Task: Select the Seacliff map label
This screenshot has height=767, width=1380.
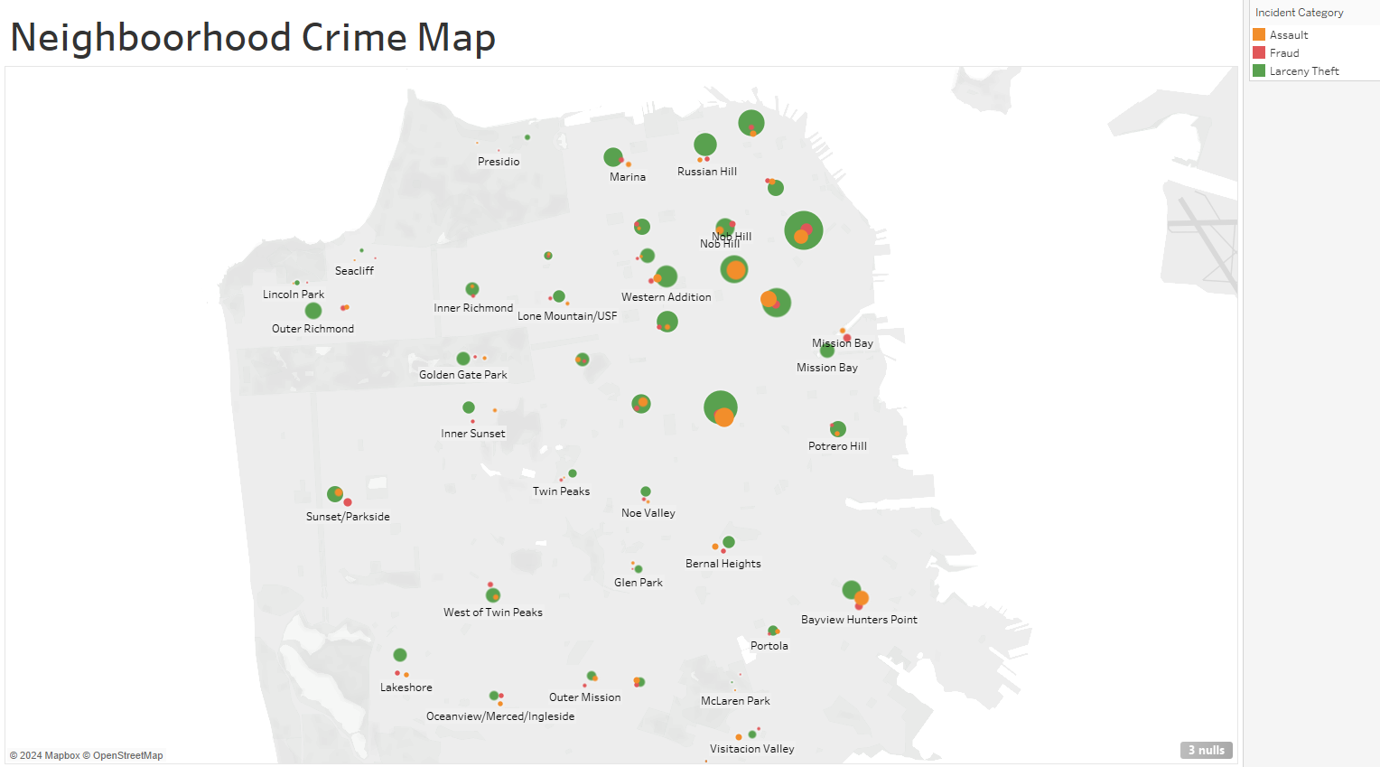Action: click(x=354, y=271)
